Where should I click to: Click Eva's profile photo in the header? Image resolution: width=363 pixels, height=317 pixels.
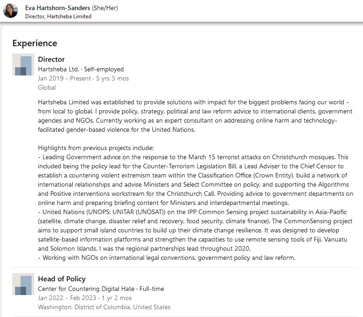[11, 11]
